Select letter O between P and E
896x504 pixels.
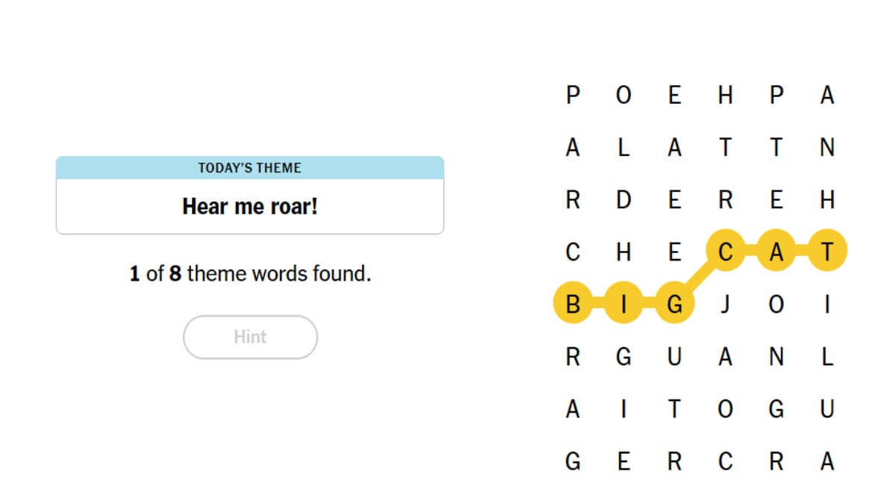623,96
